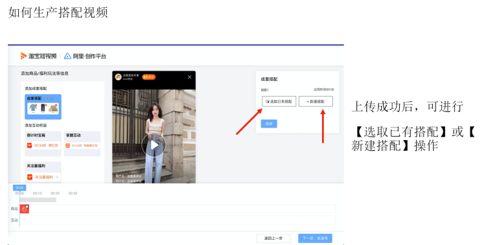Click the 倒计时宝箱 red envelope icon
The image size is (486, 245).
[x=29, y=145]
